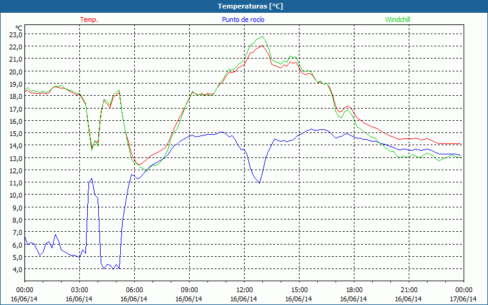
Task: Click the '°C' unit label on the y-axis
Action: [19, 28]
